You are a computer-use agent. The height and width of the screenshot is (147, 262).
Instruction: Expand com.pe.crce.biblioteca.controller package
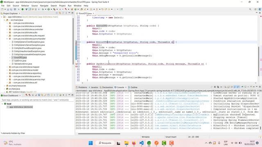pyautogui.click(x=7, y=29)
